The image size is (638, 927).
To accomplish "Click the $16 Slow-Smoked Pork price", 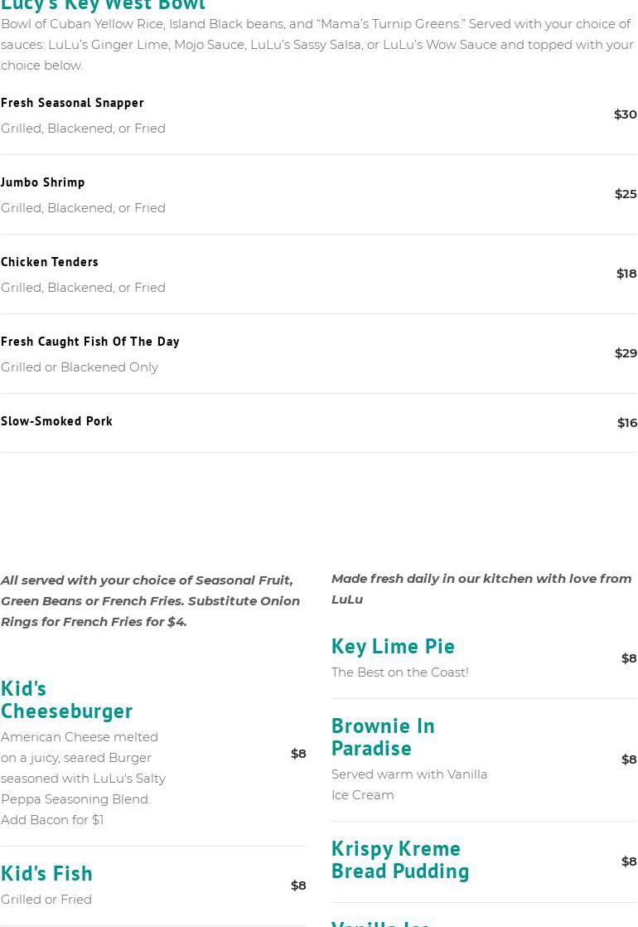I will [627, 423].
